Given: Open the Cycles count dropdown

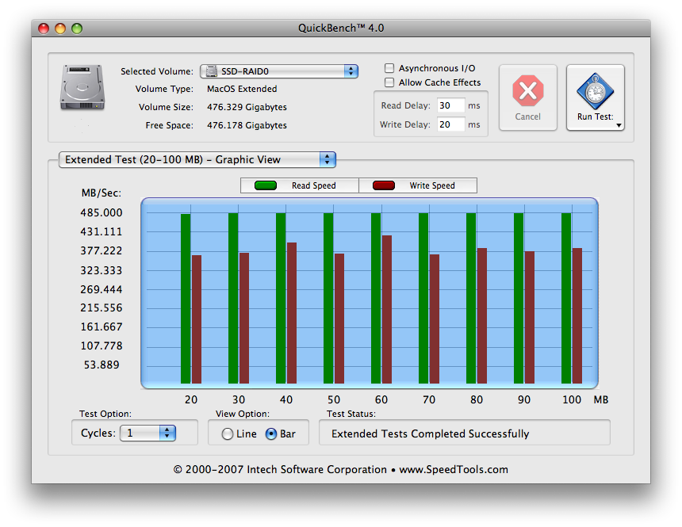Looking at the screenshot, I should [148, 433].
